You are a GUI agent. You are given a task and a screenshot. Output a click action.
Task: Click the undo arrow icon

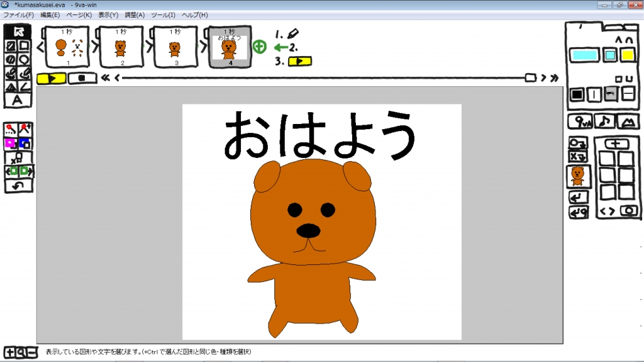pyautogui.click(x=18, y=186)
